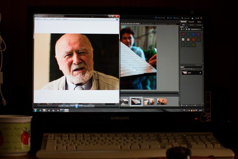
Task: Expand the Otevřít dropdown in Photo Viewer
Action: point(66,19)
